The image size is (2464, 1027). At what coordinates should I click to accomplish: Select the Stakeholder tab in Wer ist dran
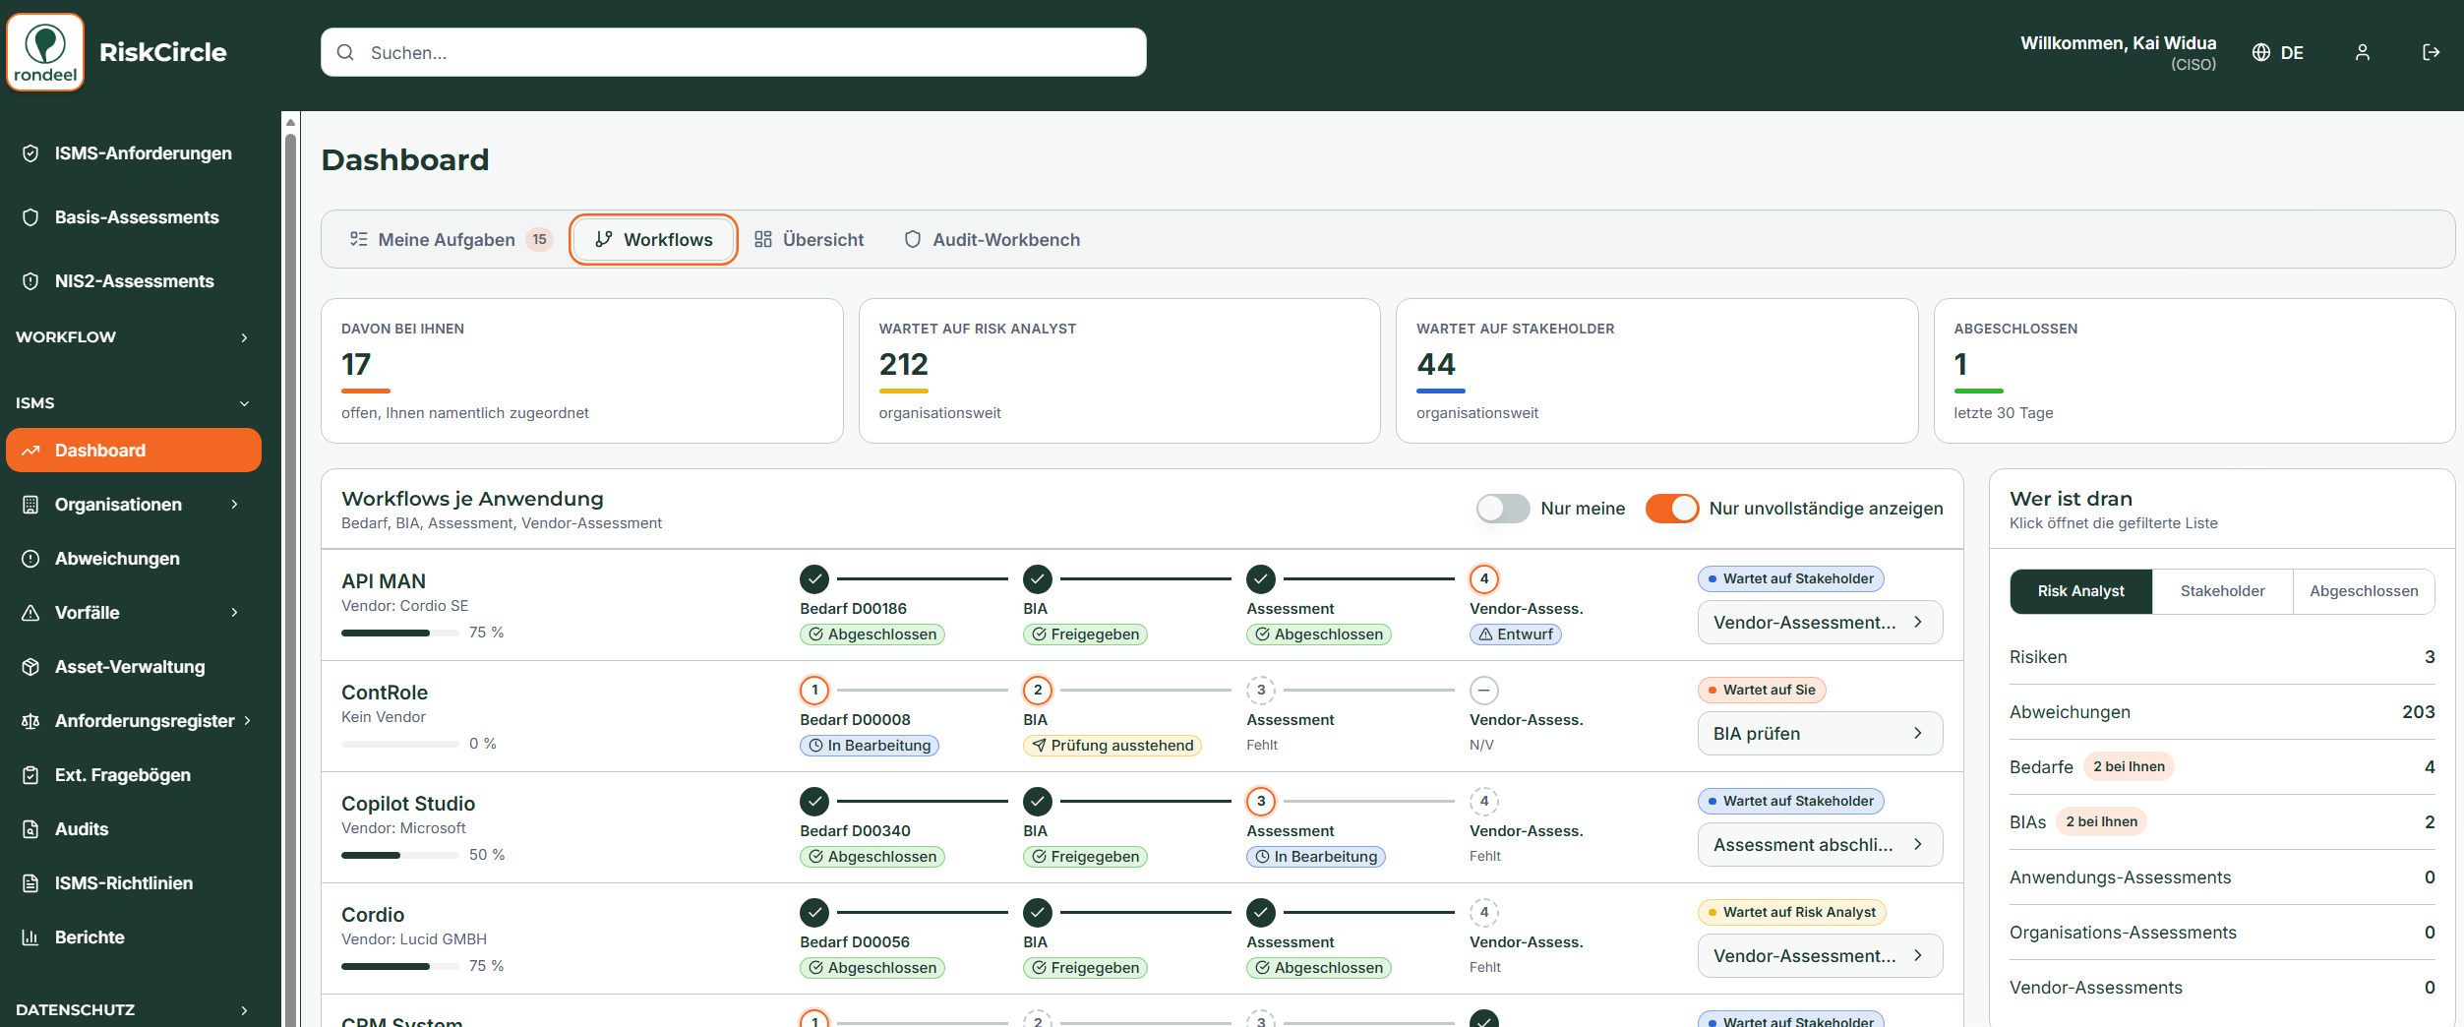point(2222,591)
